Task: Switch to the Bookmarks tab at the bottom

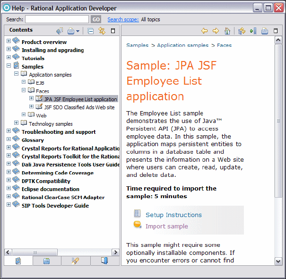Action: tap(104, 261)
